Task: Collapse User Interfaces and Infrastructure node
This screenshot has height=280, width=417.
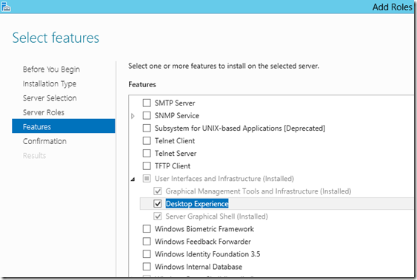Action: (x=133, y=180)
